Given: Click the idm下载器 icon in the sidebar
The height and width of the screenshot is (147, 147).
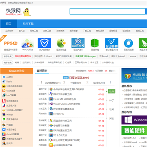Looking at the screenshot, I should tap(4, 95).
